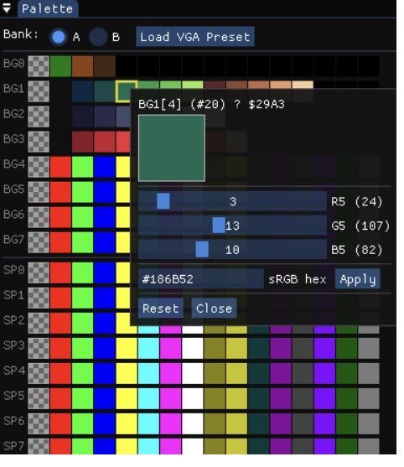Select the olive swatch in SP5 row

click(x=215, y=398)
